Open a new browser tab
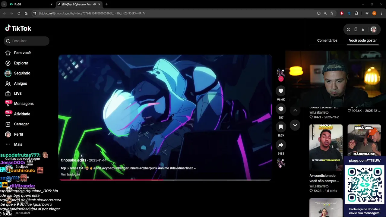386x217 pixels. tap(106, 4)
